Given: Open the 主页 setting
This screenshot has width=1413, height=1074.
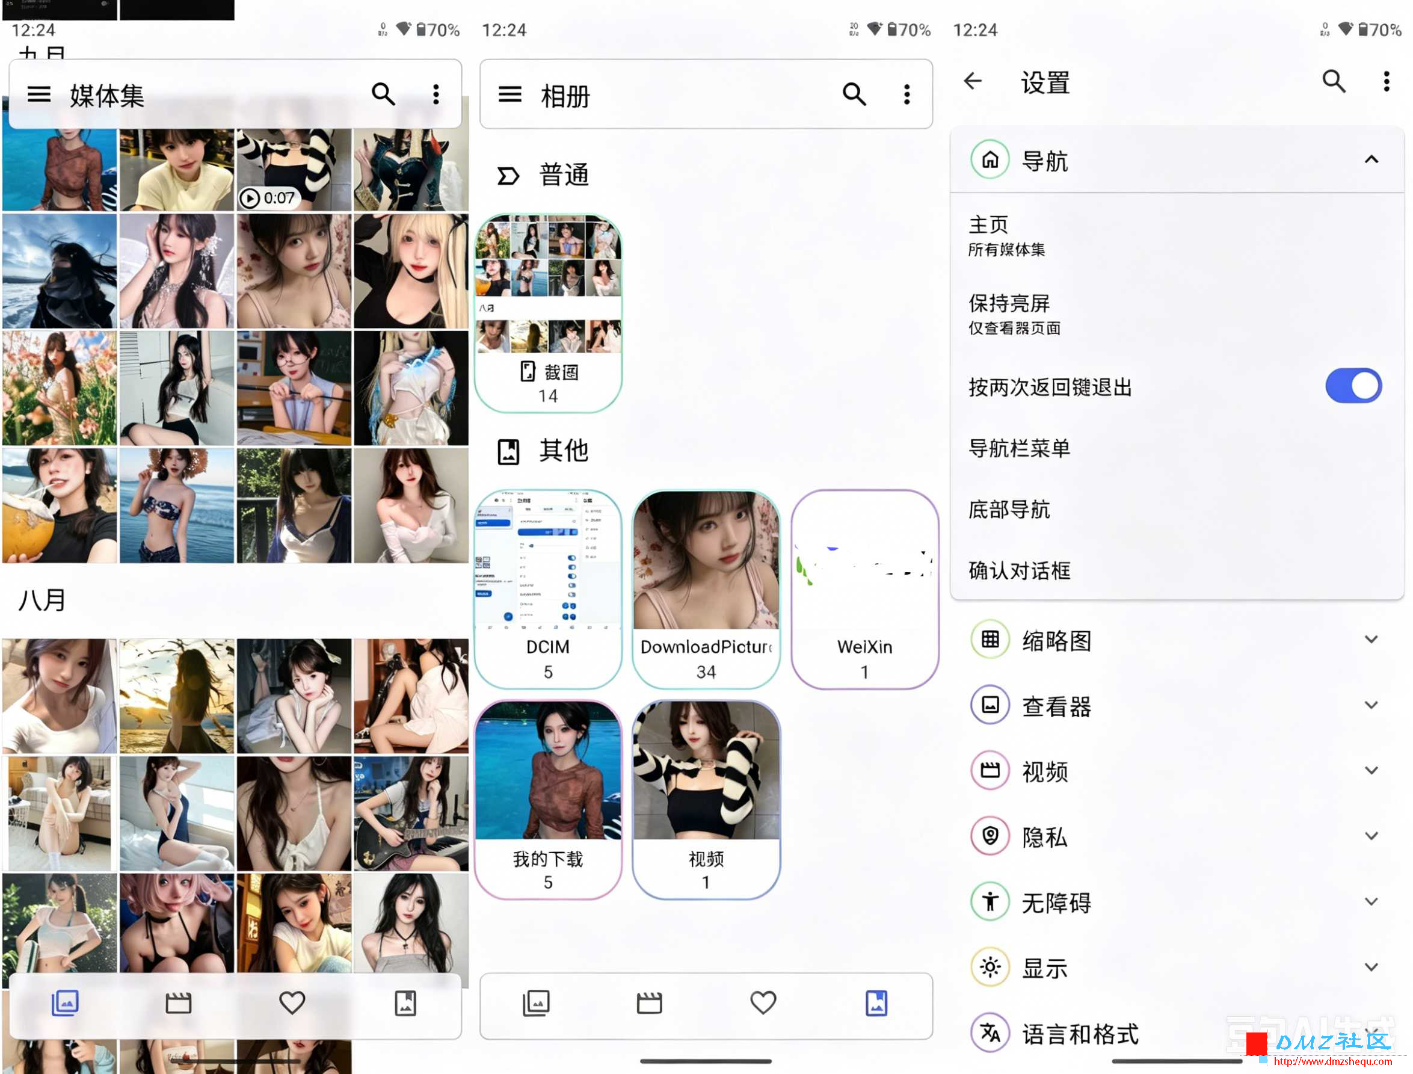Looking at the screenshot, I should click(1176, 235).
